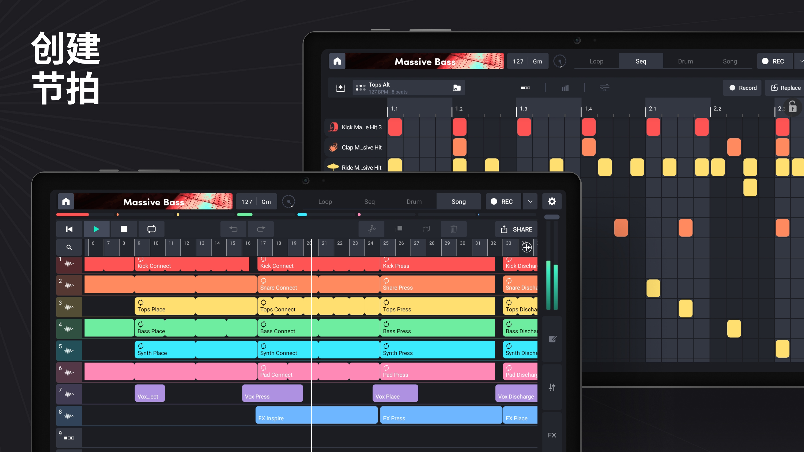Select velocity bars view icon in sequencer
The height and width of the screenshot is (452, 804).
pos(565,88)
